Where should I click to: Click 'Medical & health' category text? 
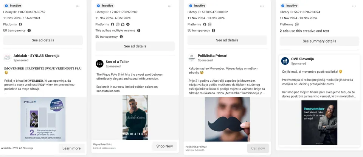pyautogui.click(x=195, y=150)
